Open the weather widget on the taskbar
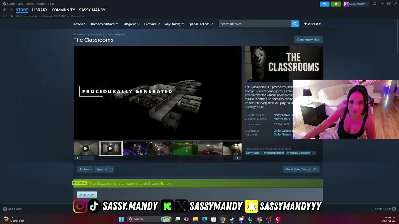The height and width of the screenshot is (224, 399). 14,219
